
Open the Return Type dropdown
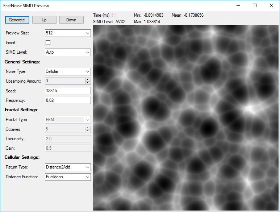[68, 167]
